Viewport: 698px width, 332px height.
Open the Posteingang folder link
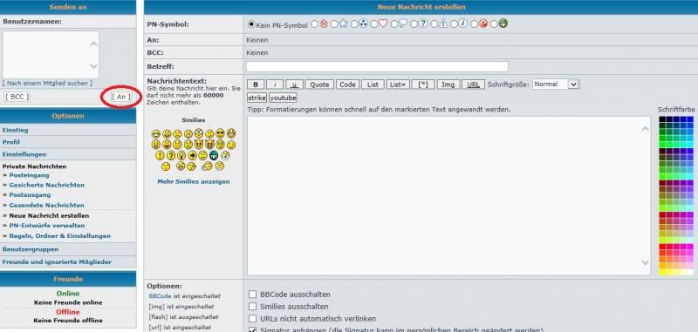[x=30, y=175]
